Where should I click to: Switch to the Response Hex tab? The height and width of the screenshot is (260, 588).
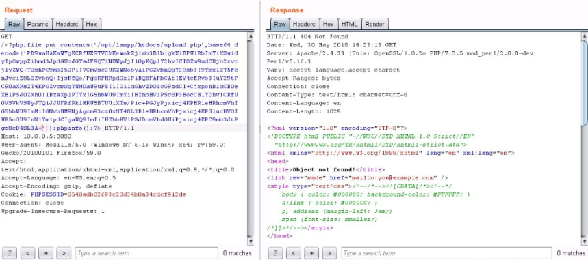tap(329, 24)
